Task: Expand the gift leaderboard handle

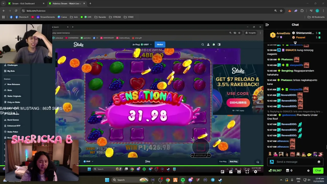Action: 295,43
